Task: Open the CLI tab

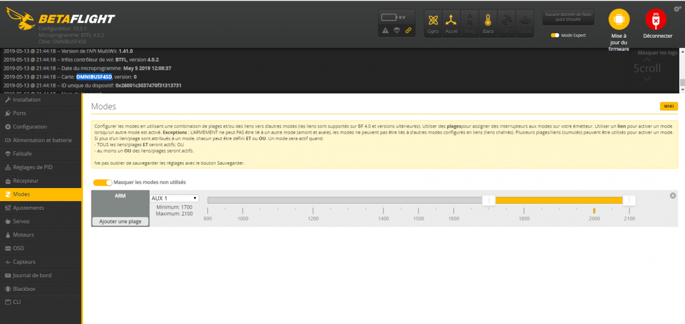Action: point(18,302)
